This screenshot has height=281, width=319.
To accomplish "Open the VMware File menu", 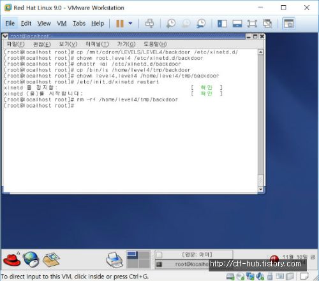I will coord(10,24).
